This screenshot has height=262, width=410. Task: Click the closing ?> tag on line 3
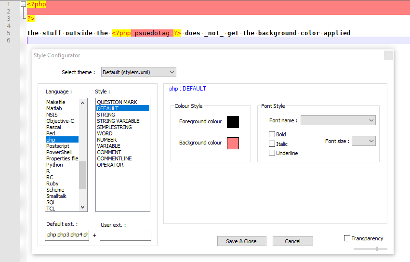coord(31,19)
